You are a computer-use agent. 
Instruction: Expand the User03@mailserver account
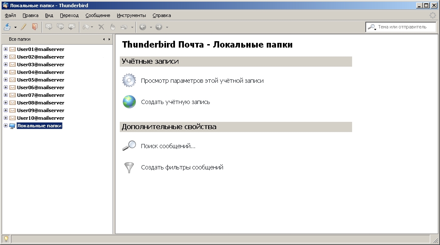coord(6,64)
